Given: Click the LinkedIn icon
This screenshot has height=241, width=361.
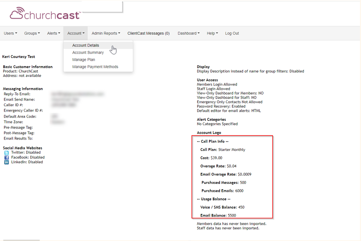Looking at the screenshot, I should click(x=7, y=162).
